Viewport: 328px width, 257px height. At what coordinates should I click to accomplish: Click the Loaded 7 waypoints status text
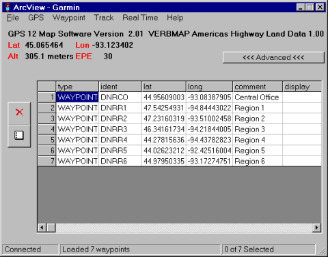coord(96,250)
